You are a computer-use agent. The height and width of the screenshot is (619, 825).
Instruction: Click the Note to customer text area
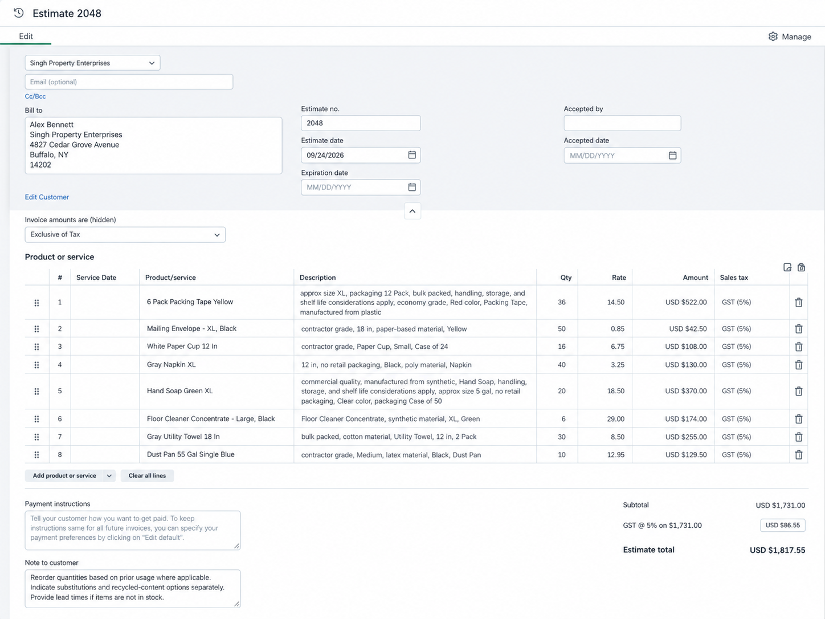[x=133, y=588]
